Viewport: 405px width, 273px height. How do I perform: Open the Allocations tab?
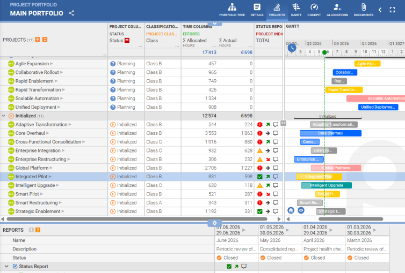click(x=337, y=10)
